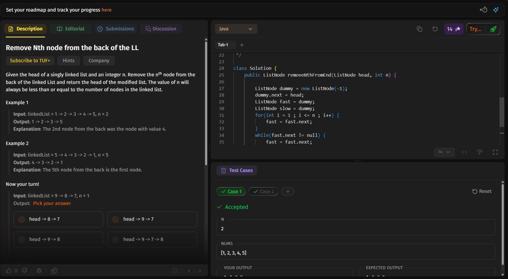
Task: Click the 'Pick your answer' text
Action: [x=52, y=203]
